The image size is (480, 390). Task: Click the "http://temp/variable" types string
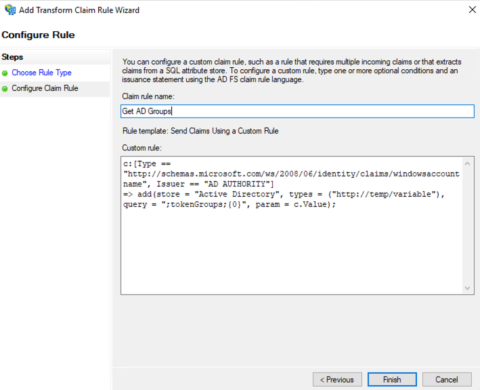[x=384, y=195]
